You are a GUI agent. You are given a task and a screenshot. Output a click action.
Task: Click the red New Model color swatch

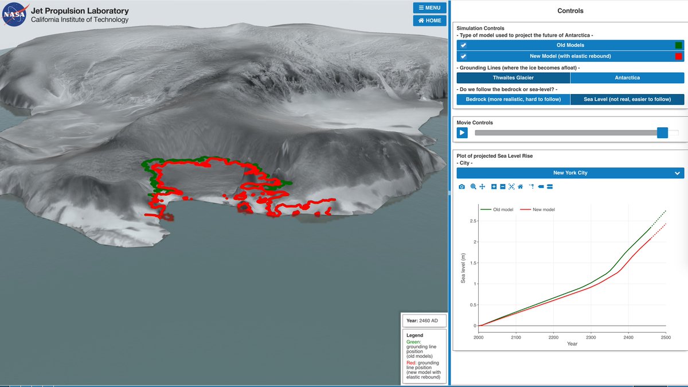[678, 56]
